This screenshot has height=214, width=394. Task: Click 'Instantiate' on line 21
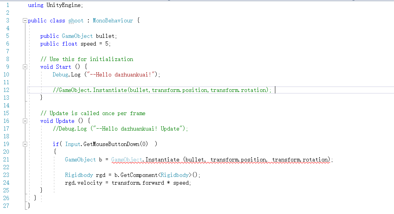(x=162, y=160)
